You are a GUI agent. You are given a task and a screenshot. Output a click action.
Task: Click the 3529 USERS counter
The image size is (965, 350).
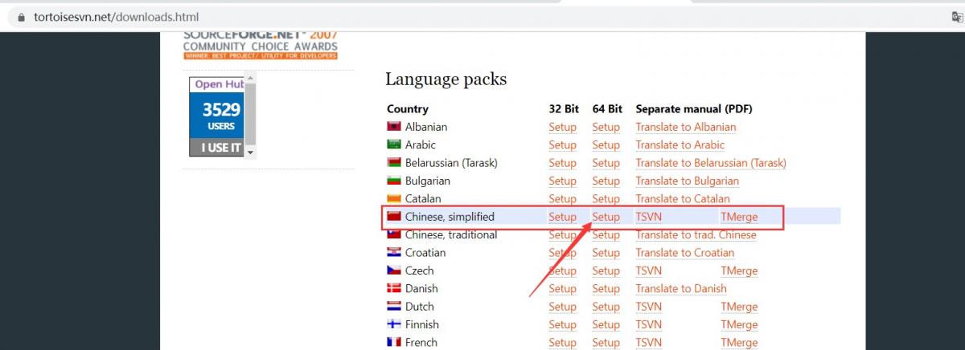[219, 116]
